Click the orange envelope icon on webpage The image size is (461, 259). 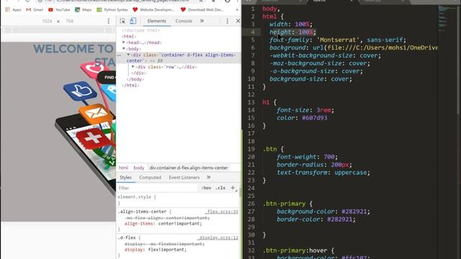pyautogui.click(x=96, y=114)
